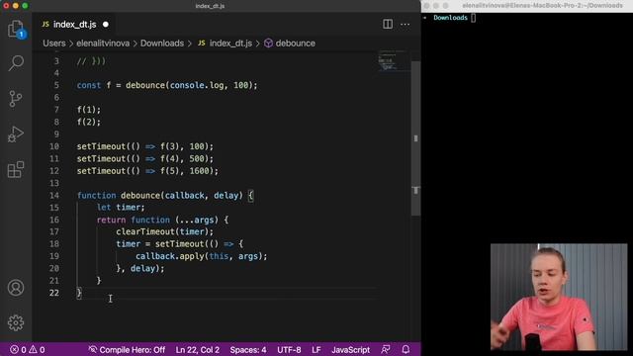Click the terminal window title bar
Image resolution: width=633 pixels, height=356 pixels.
pyautogui.click(x=527, y=6)
